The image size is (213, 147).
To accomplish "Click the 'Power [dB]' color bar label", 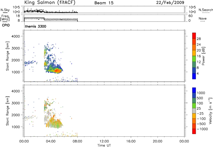I will [203, 56].
